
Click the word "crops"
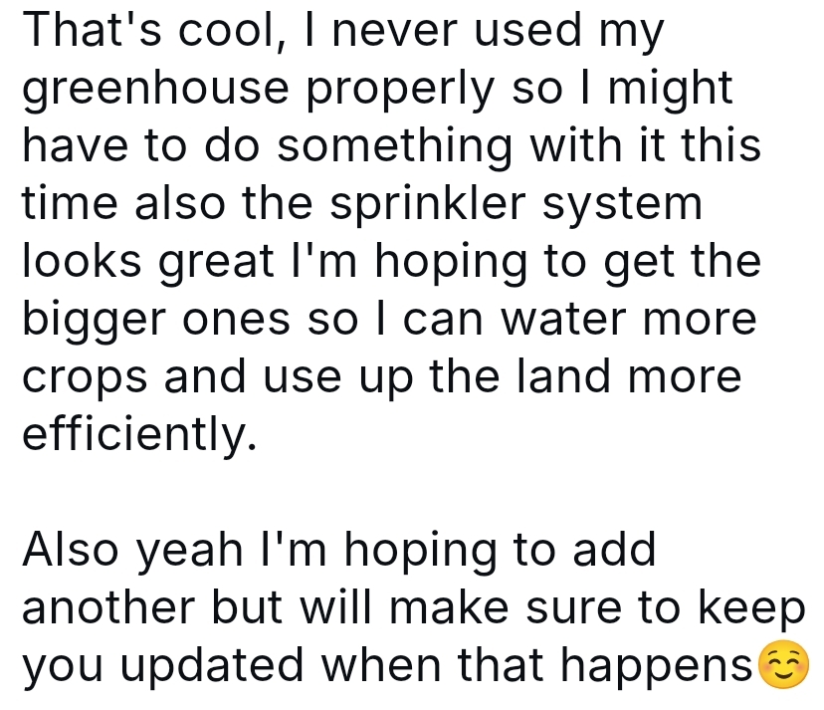82,377
